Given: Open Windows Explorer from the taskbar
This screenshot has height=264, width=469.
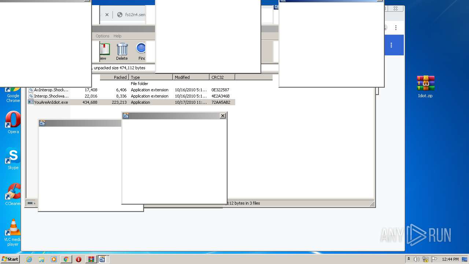Looking at the screenshot, I should click(41, 259).
